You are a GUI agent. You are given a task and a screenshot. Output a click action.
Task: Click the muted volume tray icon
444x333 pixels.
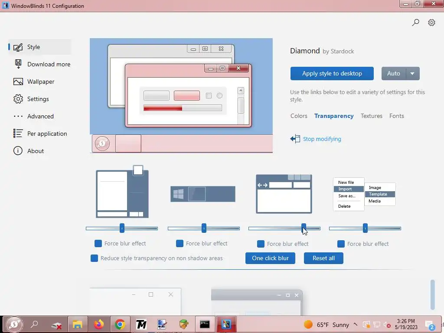point(387,325)
